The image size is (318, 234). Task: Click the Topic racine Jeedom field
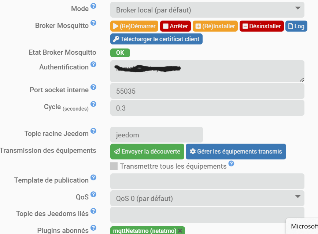(156, 135)
